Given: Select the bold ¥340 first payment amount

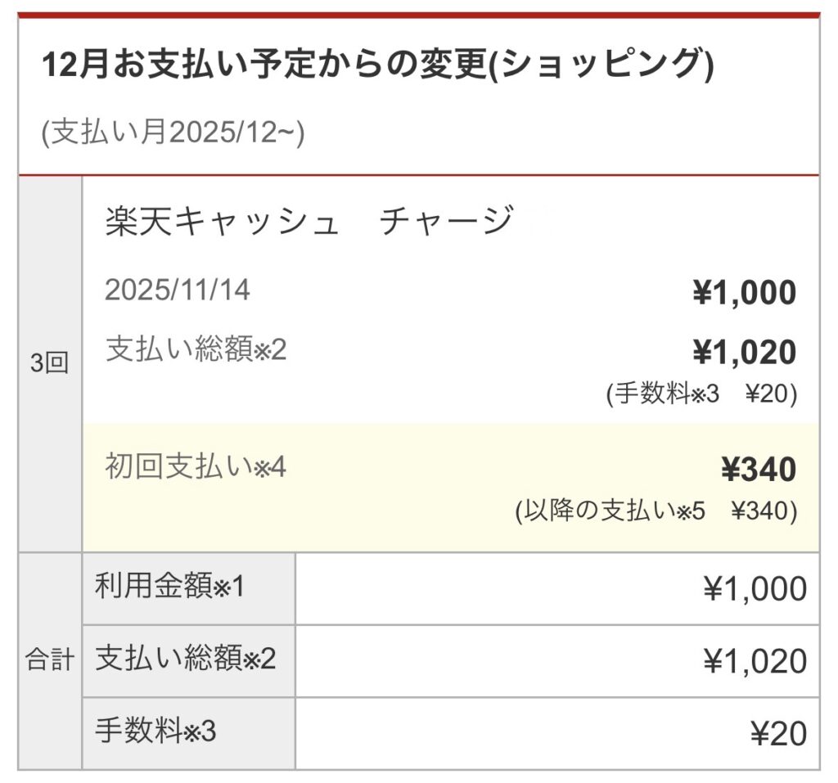Looking at the screenshot, I should (x=758, y=470).
